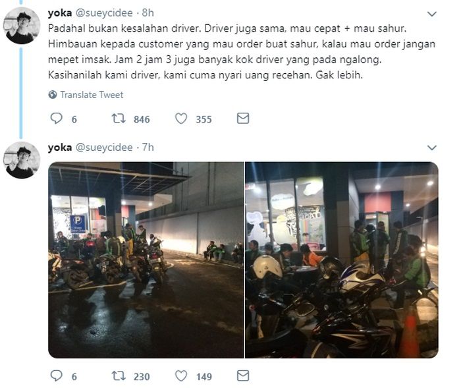Image resolution: width=461 pixels, height=388 pixels.
Task: Open the 7h timestamp permalink
Action: pyautogui.click(x=148, y=147)
